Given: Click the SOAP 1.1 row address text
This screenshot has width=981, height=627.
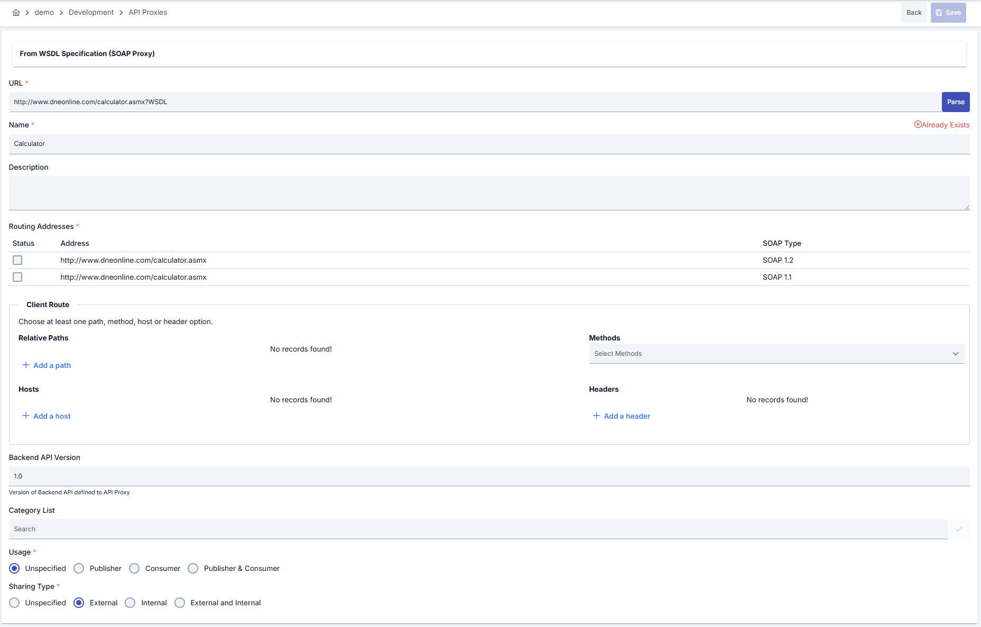Looking at the screenshot, I should [133, 277].
